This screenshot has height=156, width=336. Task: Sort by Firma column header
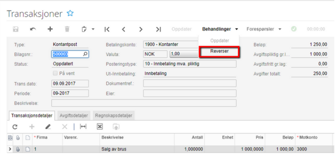(48, 137)
